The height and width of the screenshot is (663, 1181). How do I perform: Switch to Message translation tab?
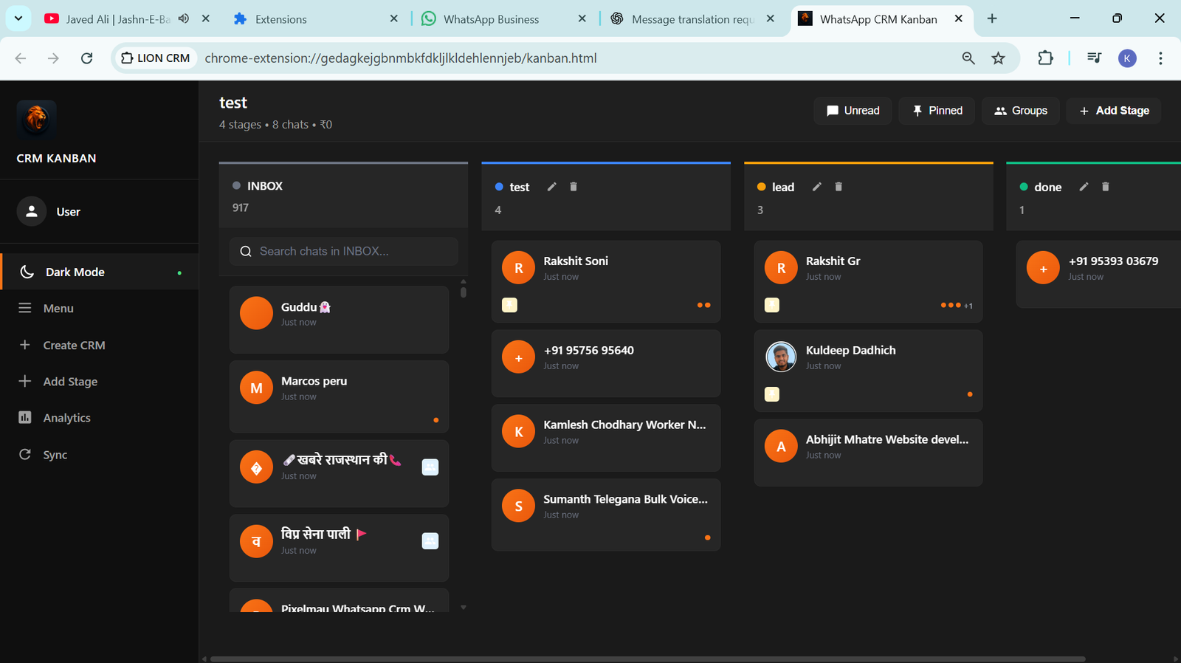[x=692, y=19]
